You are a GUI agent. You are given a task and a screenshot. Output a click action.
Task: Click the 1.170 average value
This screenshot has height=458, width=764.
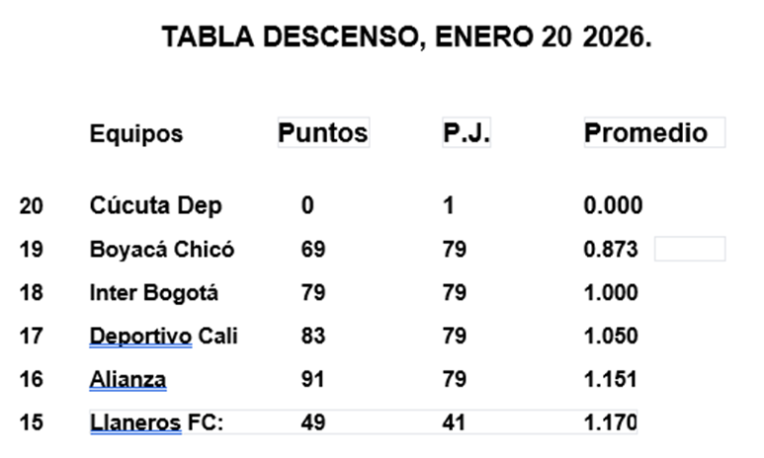click(611, 423)
